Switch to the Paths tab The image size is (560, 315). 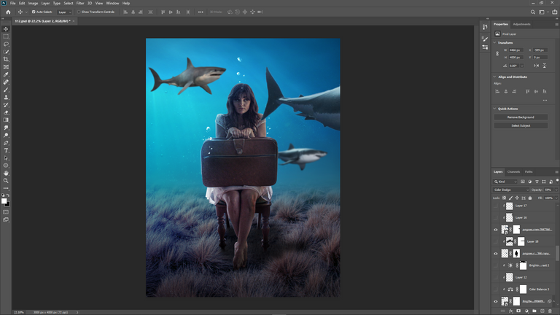click(x=529, y=172)
